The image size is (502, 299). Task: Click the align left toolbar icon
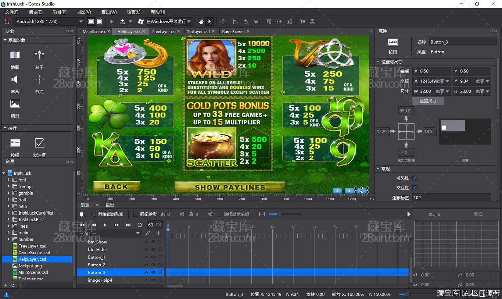235,22
